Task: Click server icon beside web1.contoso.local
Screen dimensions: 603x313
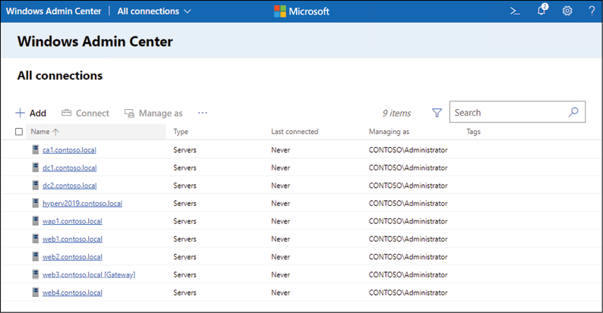Action: (x=36, y=238)
